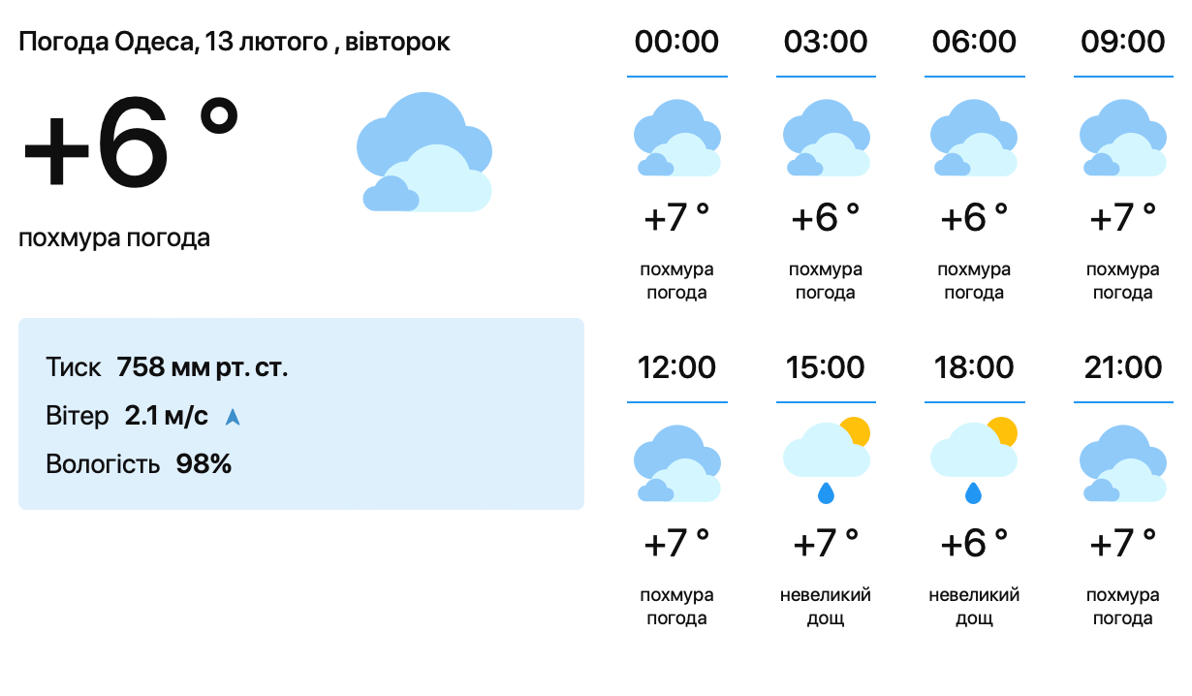
Task: Click the cloud icon under 09:00
Action: click(x=1122, y=138)
